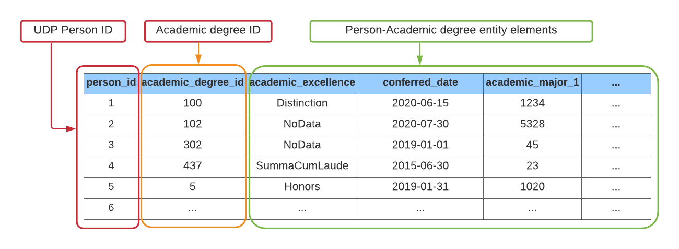Click the 2020-07-30 date cell
The height and width of the screenshot is (249, 679).
420,124
